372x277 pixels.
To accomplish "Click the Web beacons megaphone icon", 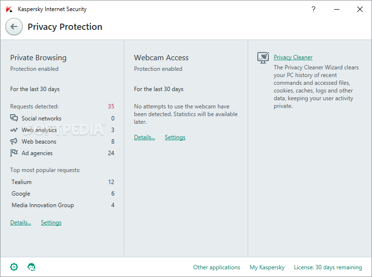I will pos(14,141).
